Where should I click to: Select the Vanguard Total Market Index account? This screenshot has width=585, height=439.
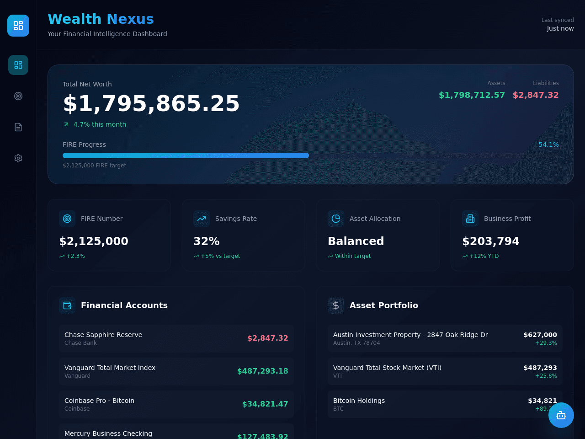176,371
